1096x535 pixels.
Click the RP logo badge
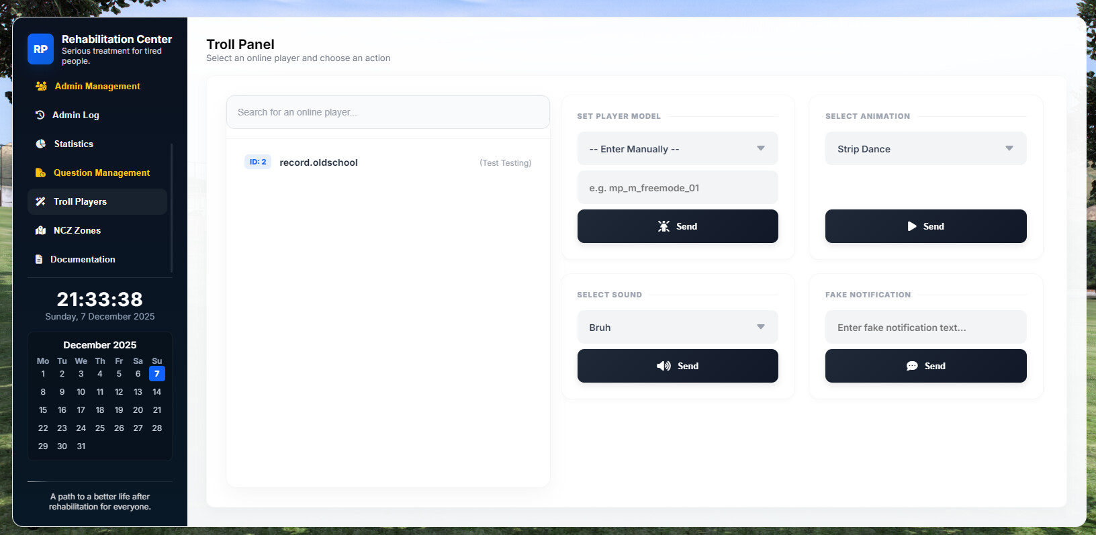pyautogui.click(x=40, y=49)
